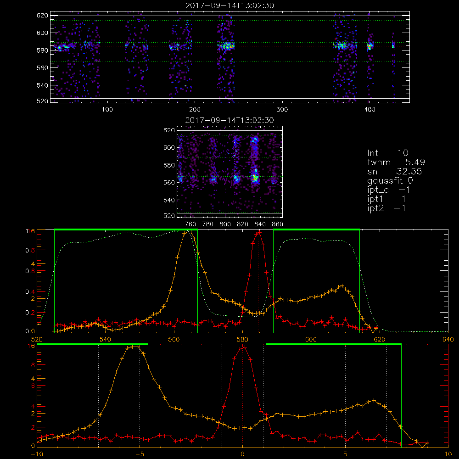Select the 'gaussfit 0' readout line

(390, 180)
